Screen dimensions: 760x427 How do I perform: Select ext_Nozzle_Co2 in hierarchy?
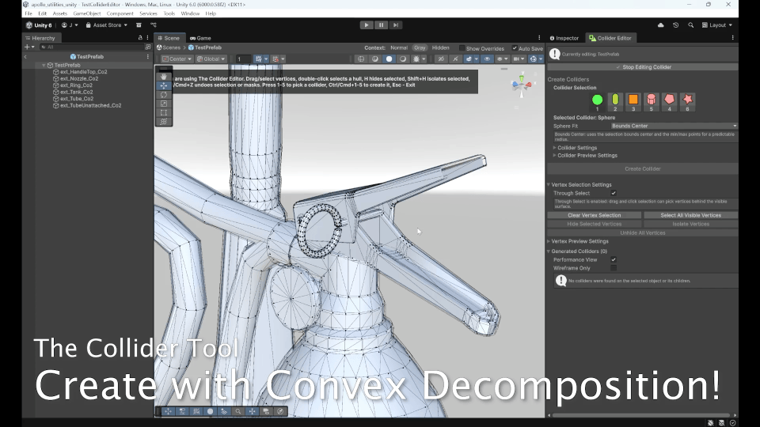point(79,78)
